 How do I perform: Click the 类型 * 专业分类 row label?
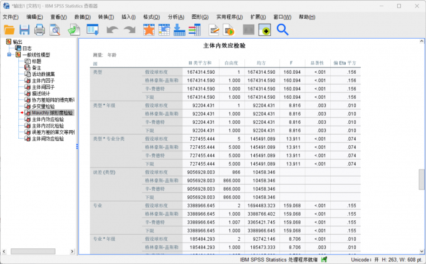click(x=108, y=139)
